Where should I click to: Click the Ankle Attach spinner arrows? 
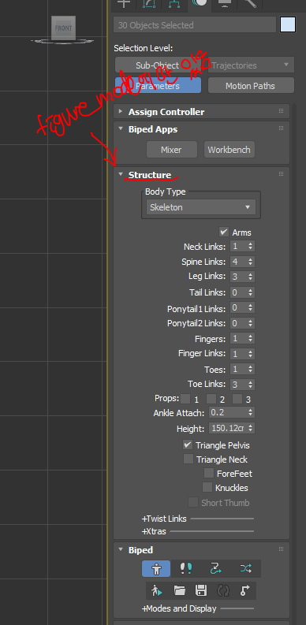250,412
